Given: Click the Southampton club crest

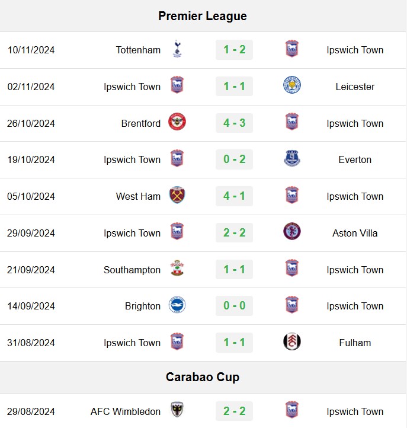Looking at the screenshot, I should pos(177,268).
